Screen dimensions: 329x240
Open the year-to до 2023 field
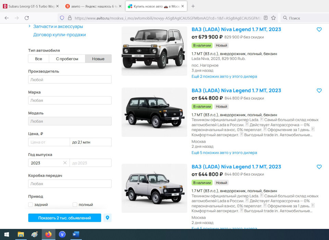(x=90, y=163)
